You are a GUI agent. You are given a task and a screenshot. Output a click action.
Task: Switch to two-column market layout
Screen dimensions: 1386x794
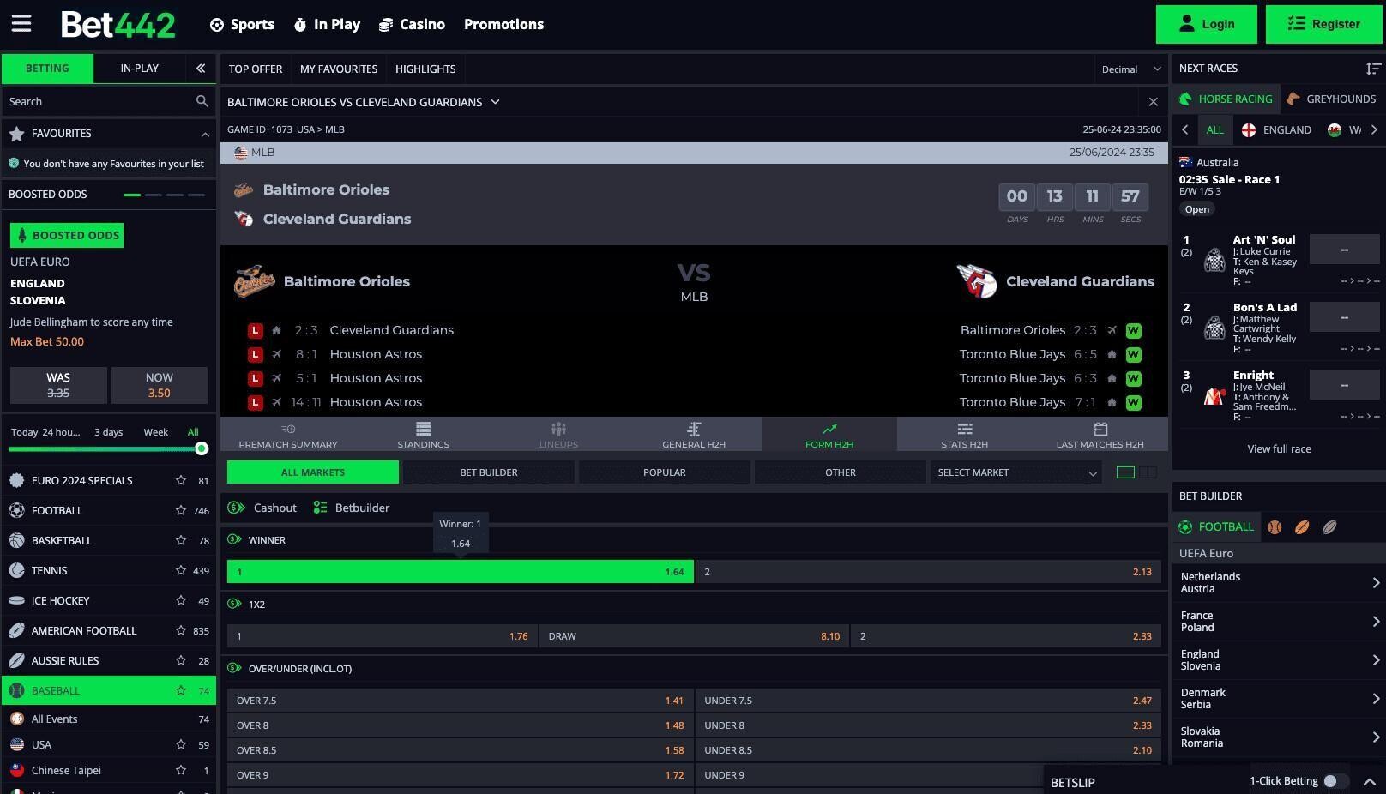tap(1148, 472)
